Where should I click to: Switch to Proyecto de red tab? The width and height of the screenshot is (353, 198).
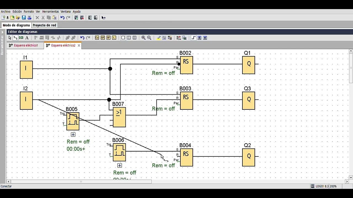44,25
